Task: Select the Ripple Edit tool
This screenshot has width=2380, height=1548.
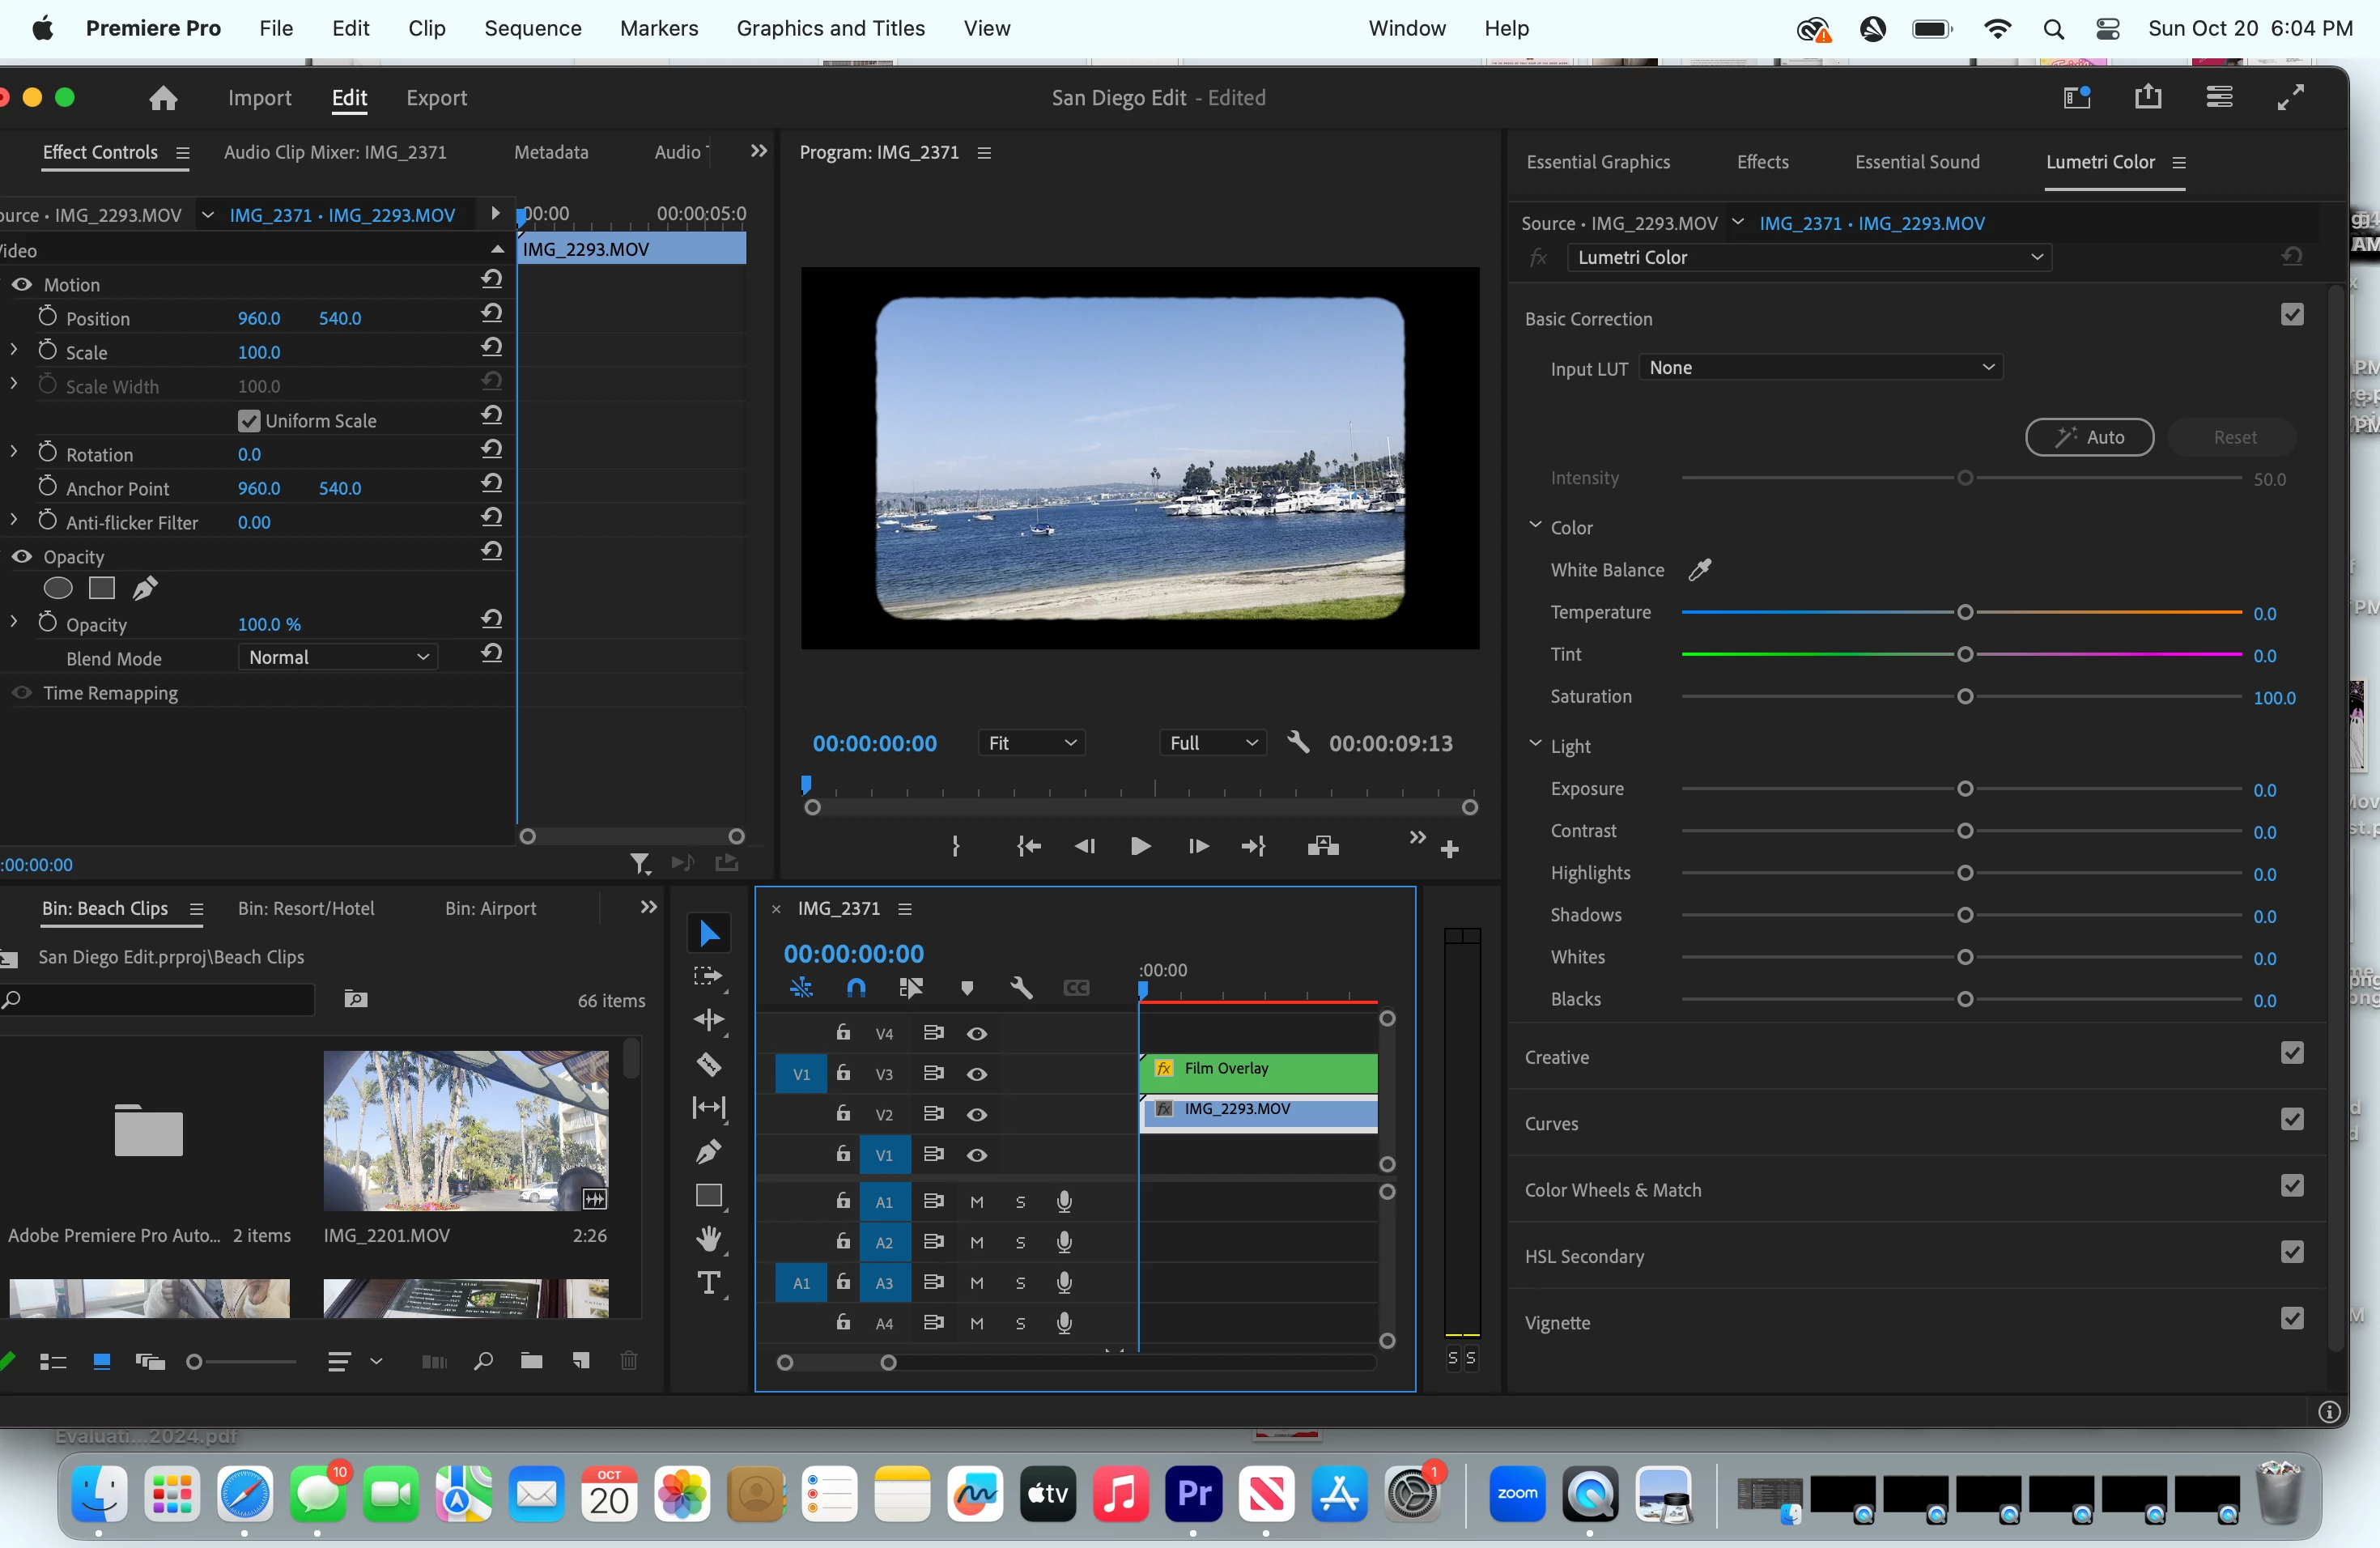Action: click(709, 1020)
